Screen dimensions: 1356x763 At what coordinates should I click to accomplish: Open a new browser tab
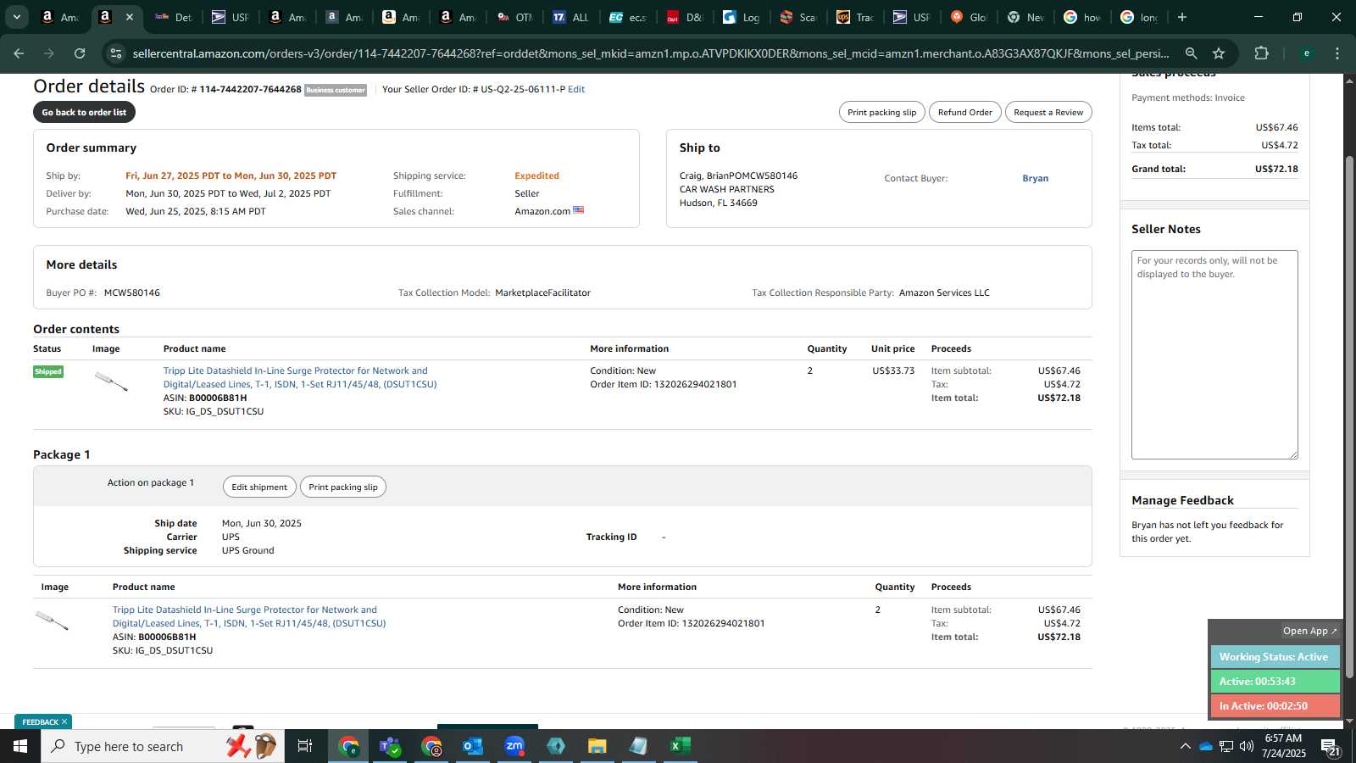tap(1182, 17)
